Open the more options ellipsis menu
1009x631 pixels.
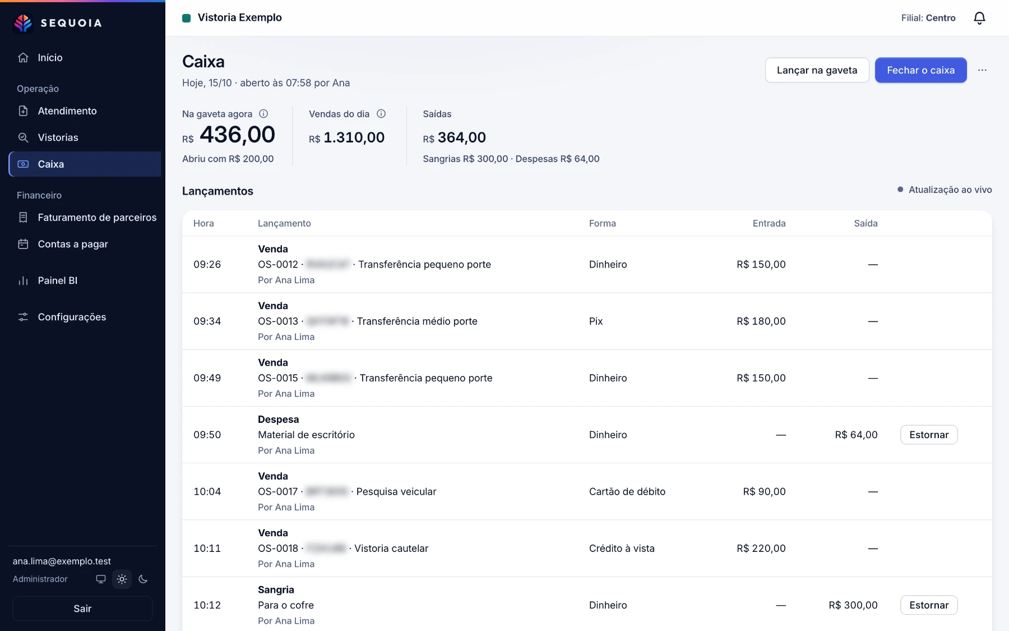click(982, 70)
